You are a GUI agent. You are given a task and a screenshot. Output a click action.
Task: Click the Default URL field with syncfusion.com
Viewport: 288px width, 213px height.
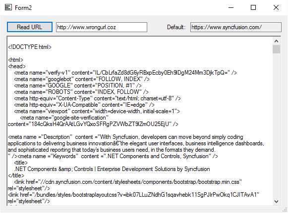point(236,27)
